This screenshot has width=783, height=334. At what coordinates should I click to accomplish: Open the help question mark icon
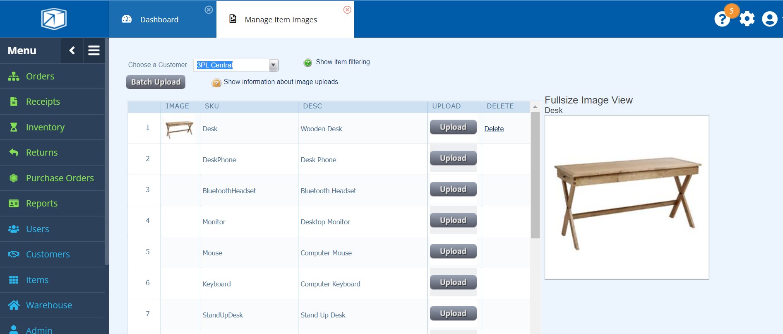point(722,19)
